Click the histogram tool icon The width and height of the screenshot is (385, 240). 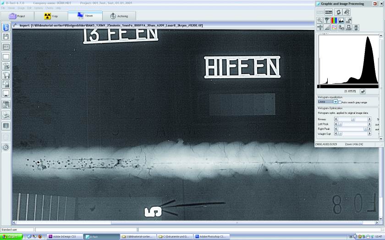click(341, 21)
